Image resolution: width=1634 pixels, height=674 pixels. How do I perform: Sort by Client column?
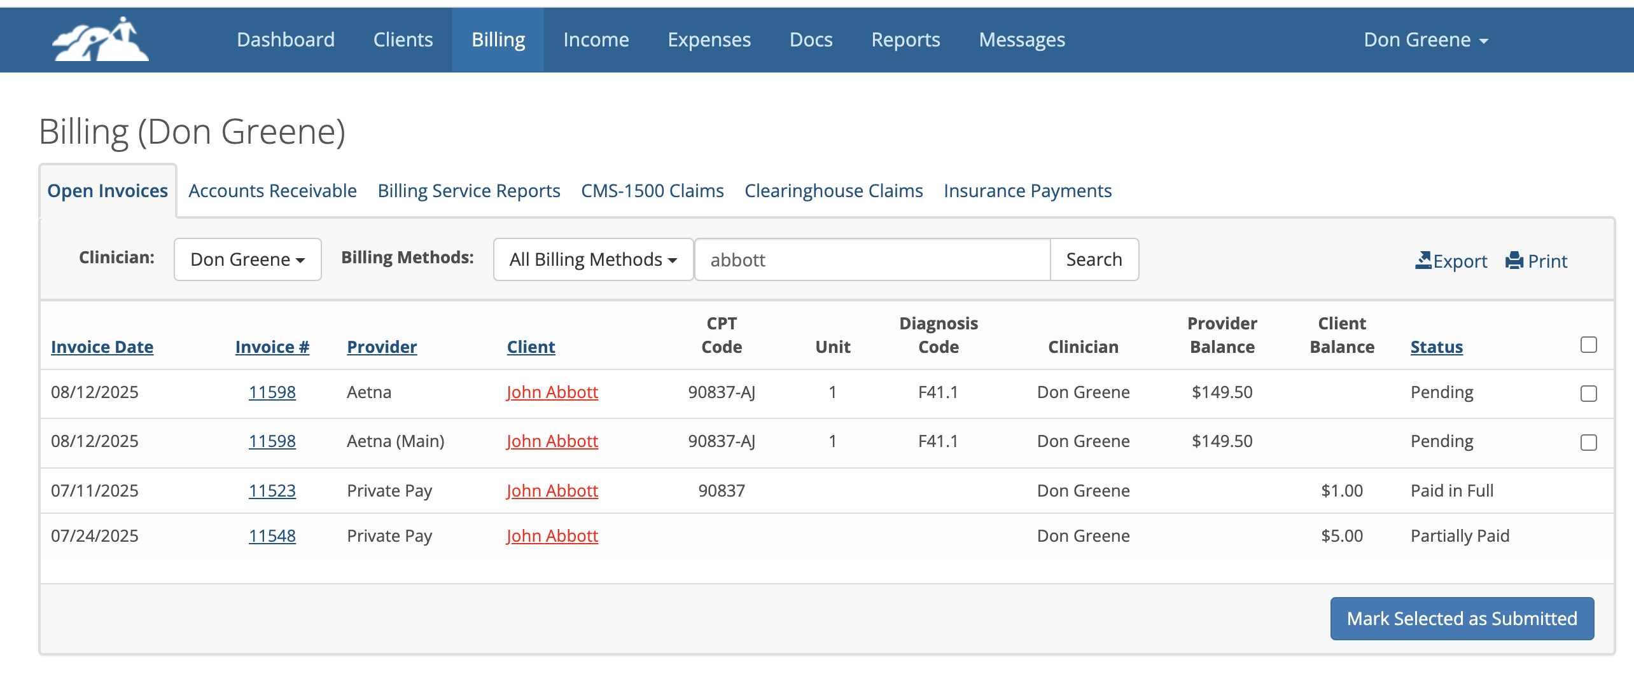531,347
